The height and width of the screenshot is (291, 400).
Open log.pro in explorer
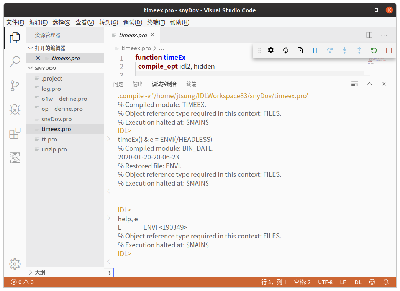click(x=65, y=89)
